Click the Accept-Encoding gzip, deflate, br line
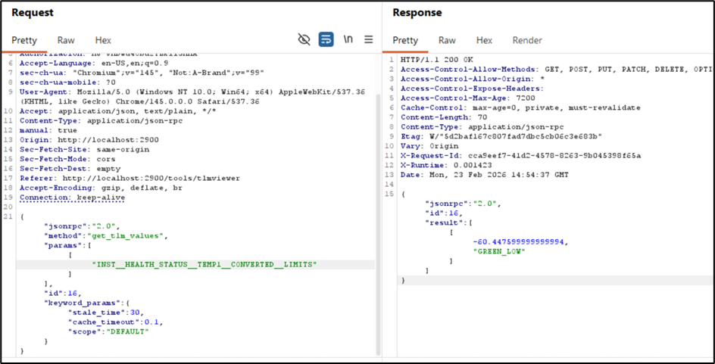Image resolution: width=715 pixels, height=364 pixels. pyautogui.click(x=101, y=188)
